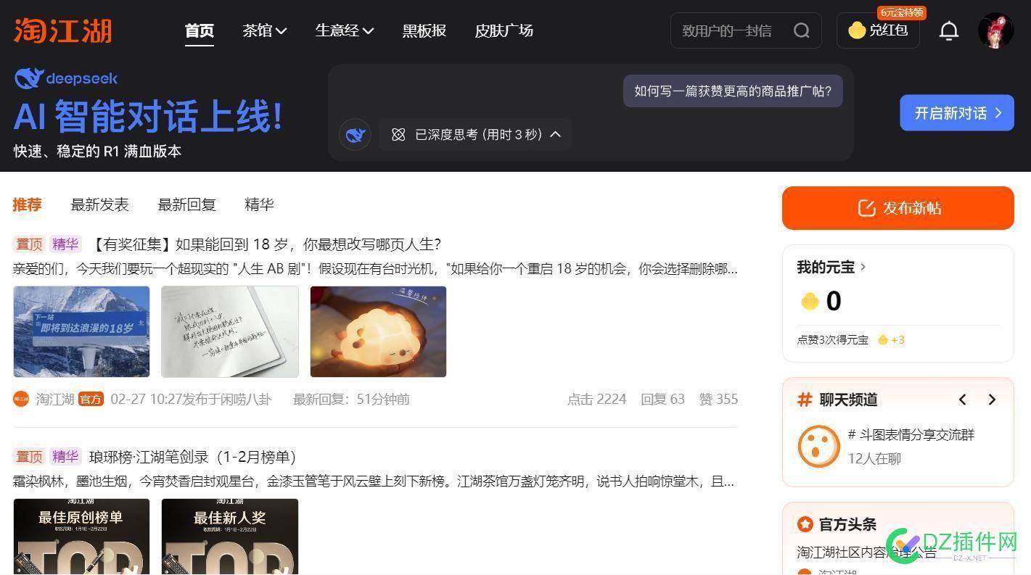Click the 亲爱的们 post excerpt text
This screenshot has height=575, width=1031.
coord(375,269)
